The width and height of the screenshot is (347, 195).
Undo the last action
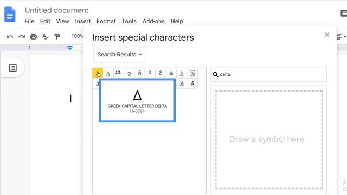(10, 36)
